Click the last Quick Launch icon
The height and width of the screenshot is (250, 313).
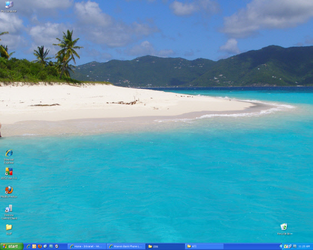tap(57, 247)
